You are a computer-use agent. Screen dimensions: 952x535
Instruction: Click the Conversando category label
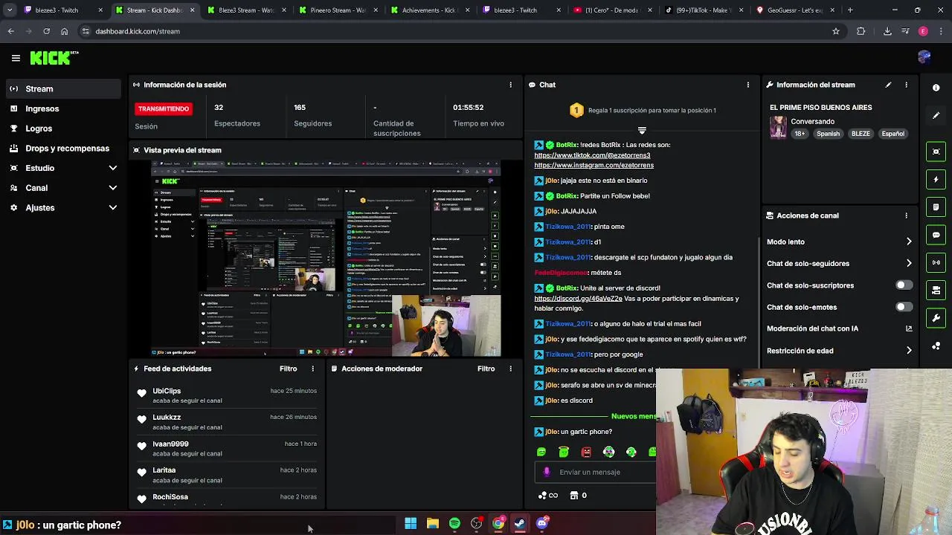[812, 122]
